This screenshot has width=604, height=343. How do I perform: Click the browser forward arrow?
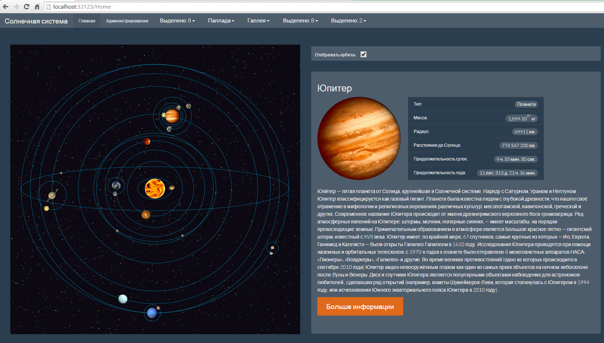click(x=16, y=7)
